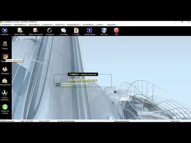This screenshot has height=143, width=191.
Task: Click the Hora status bar entry
Action: click(x=44, y=121)
